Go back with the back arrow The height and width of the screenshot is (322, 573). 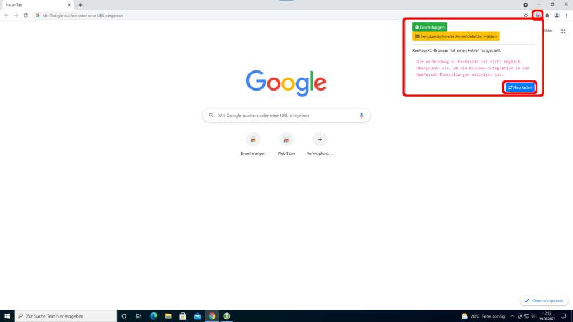[7, 16]
